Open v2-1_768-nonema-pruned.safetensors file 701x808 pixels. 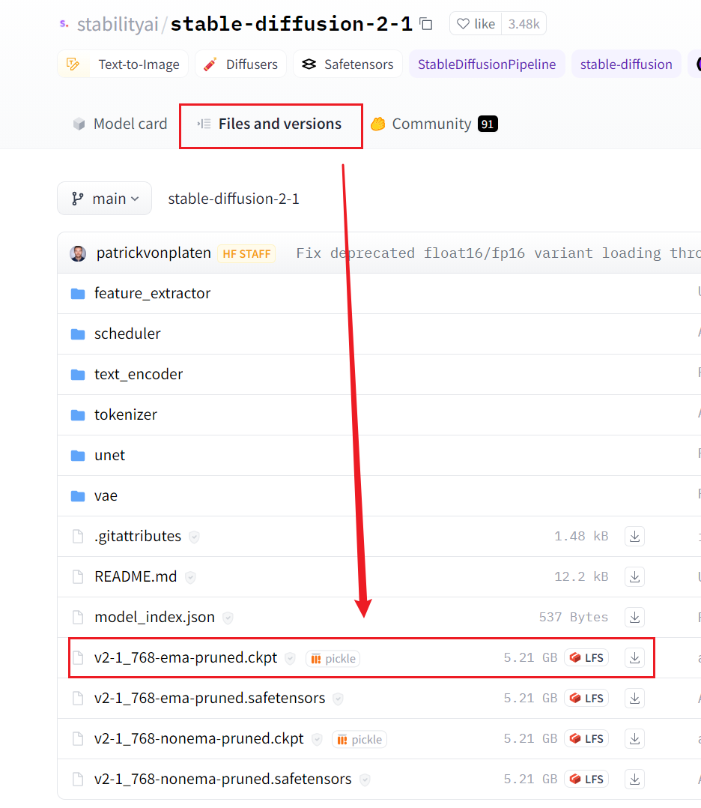222,779
